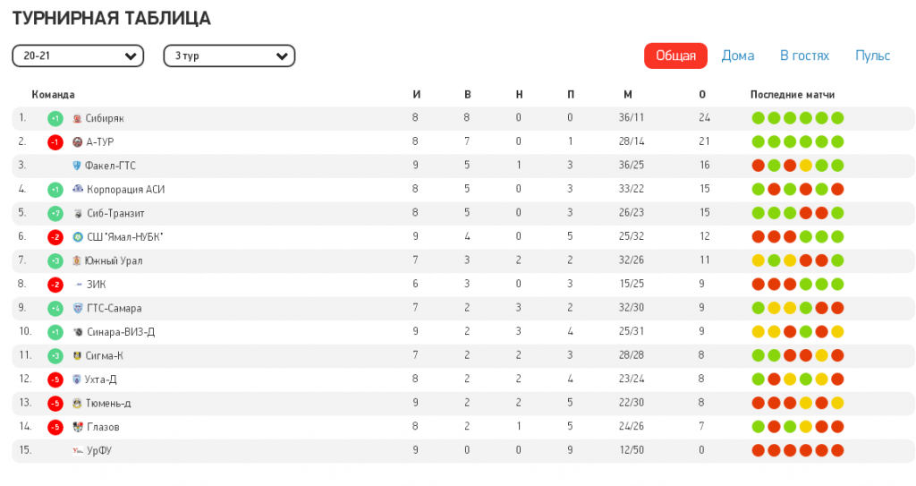Click the Факел-ГТС team logo icon

[x=77, y=166]
